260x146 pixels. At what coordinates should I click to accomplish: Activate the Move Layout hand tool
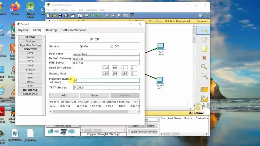[204, 40]
